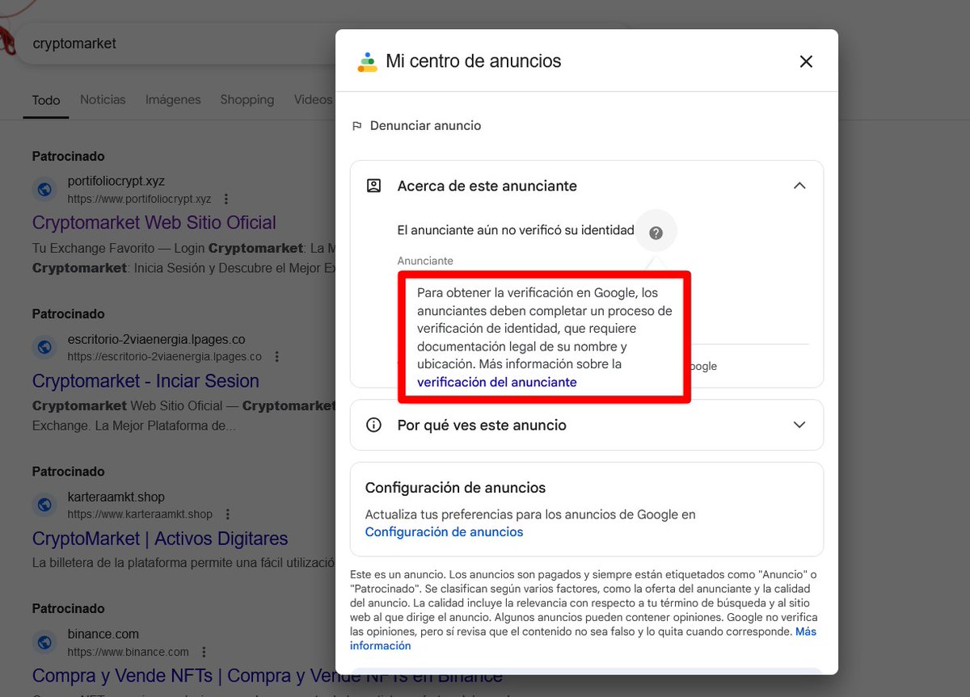This screenshot has width=970, height=697.
Task: Open the Denunciar anuncio link
Action: pyautogui.click(x=425, y=126)
